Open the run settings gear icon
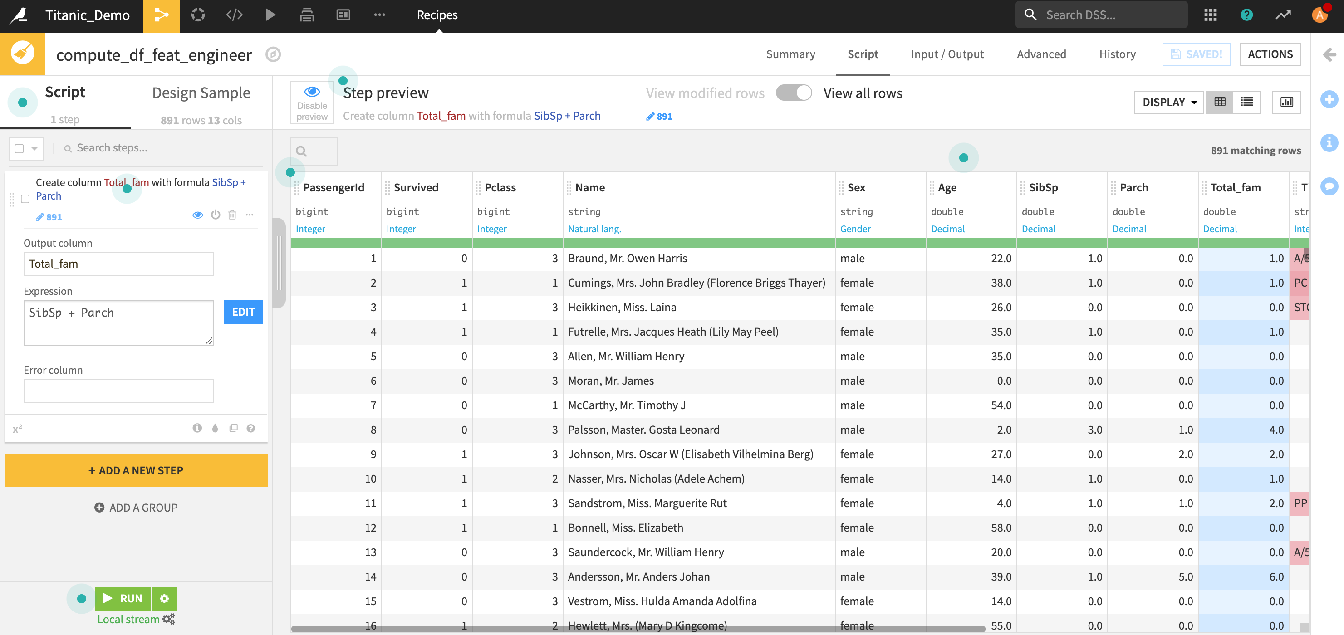The image size is (1344, 635). click(x=164, y=598)
